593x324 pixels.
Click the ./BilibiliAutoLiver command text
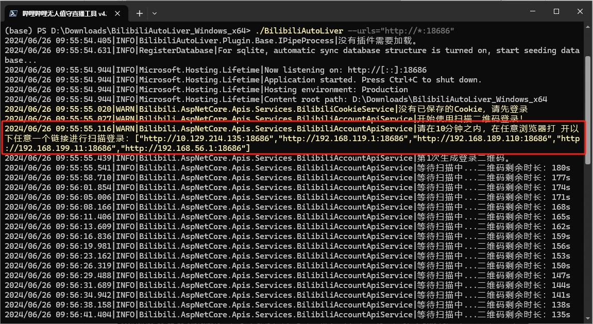pyautogui.click(x=299, y=30)
